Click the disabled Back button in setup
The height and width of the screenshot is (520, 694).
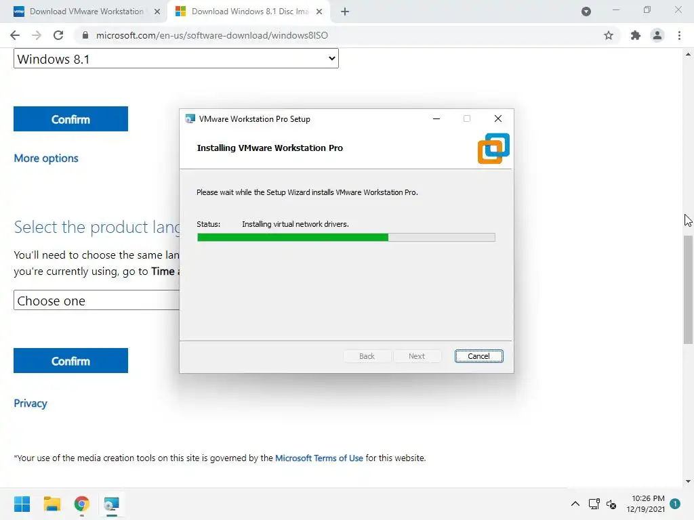click(367, 356)
